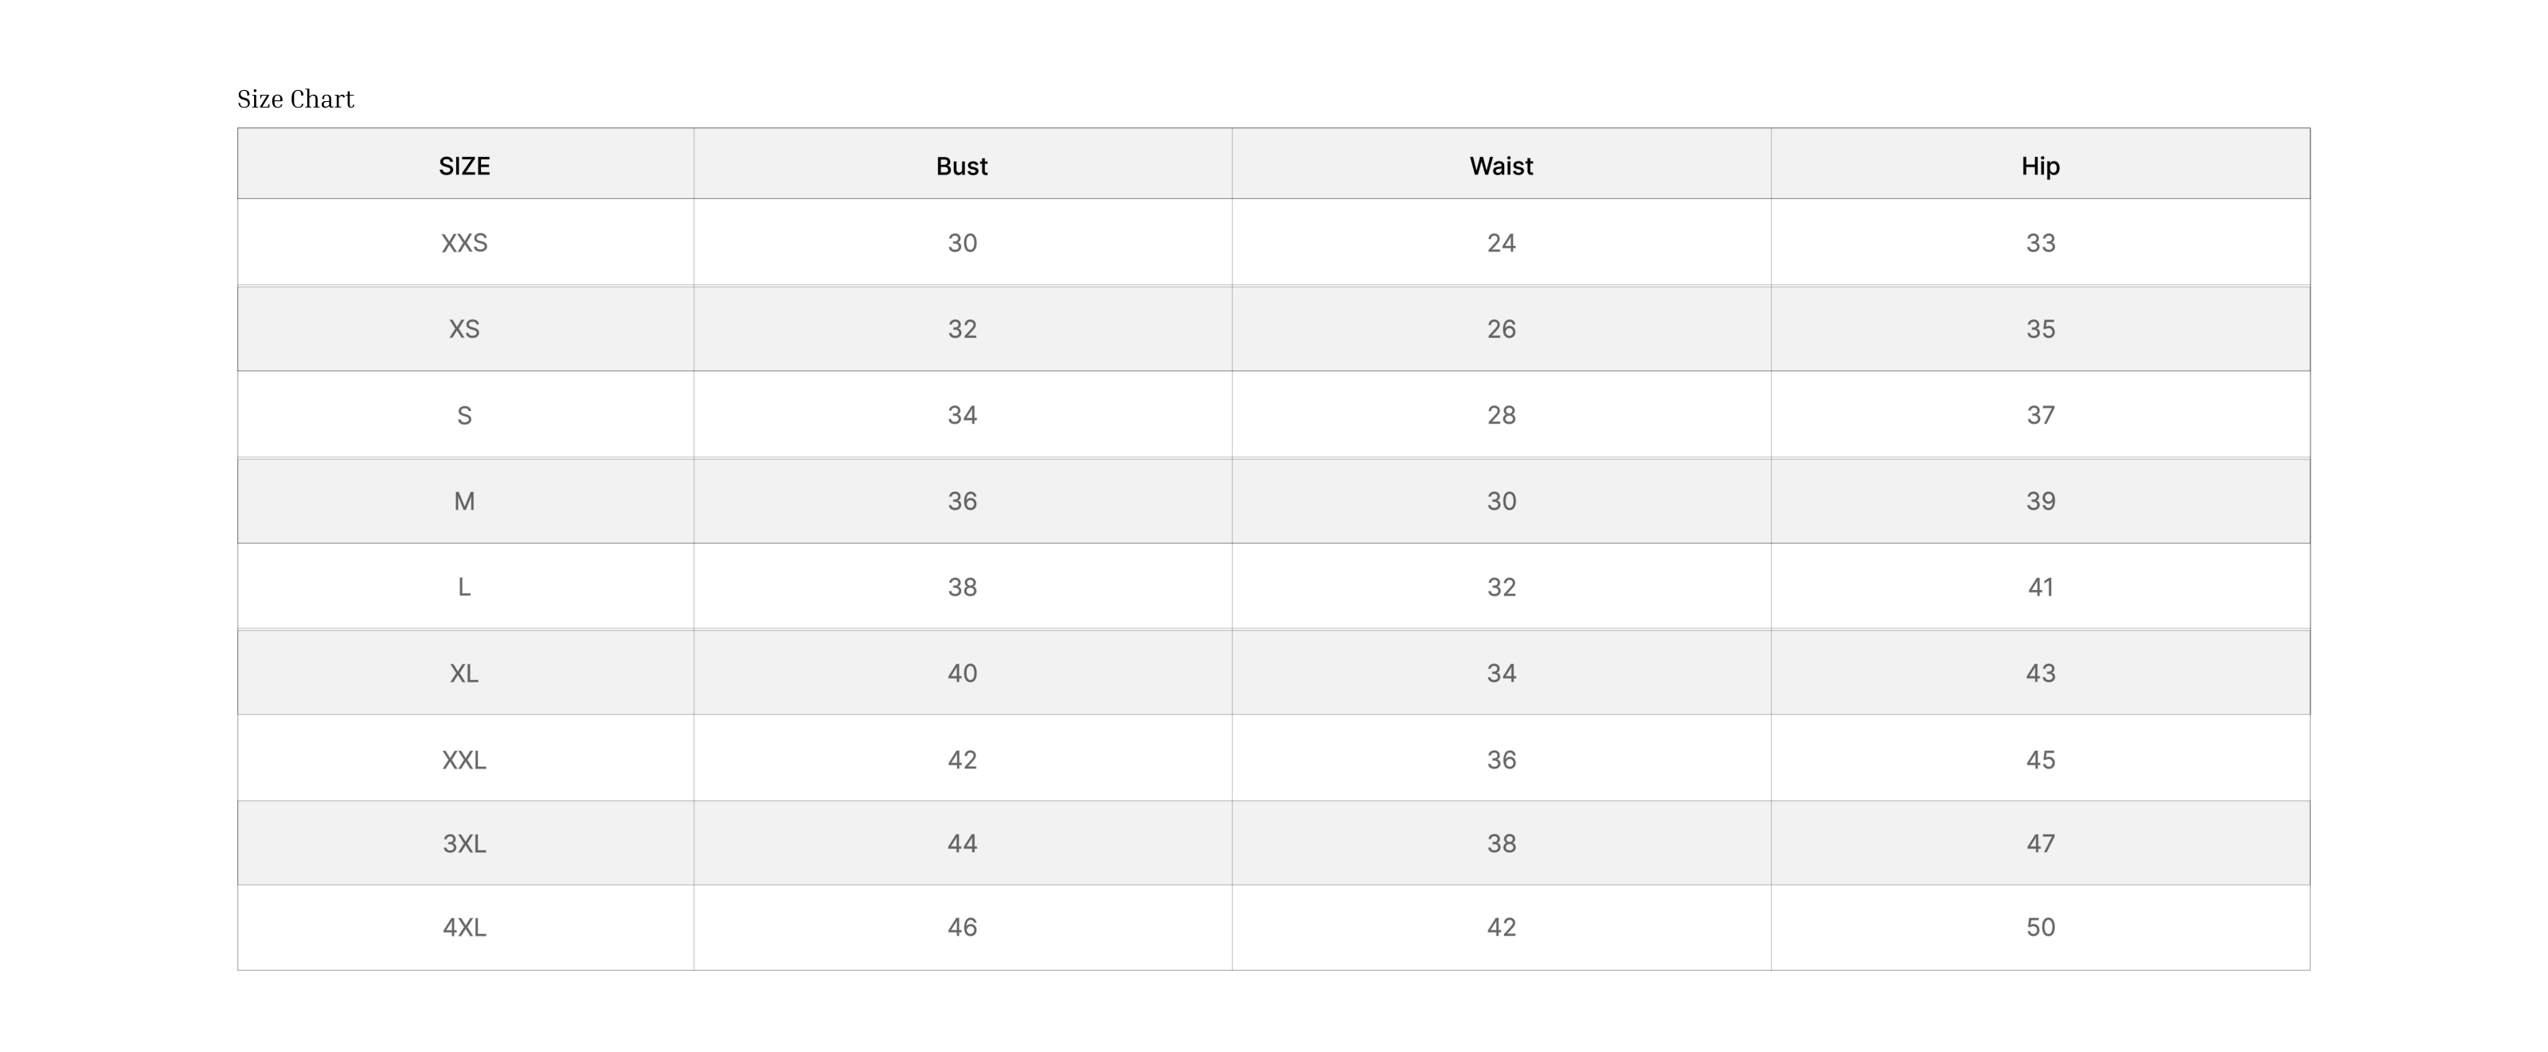Click the Size Chart title text
2548x1052 pixels.
click(x=295, y=99)
